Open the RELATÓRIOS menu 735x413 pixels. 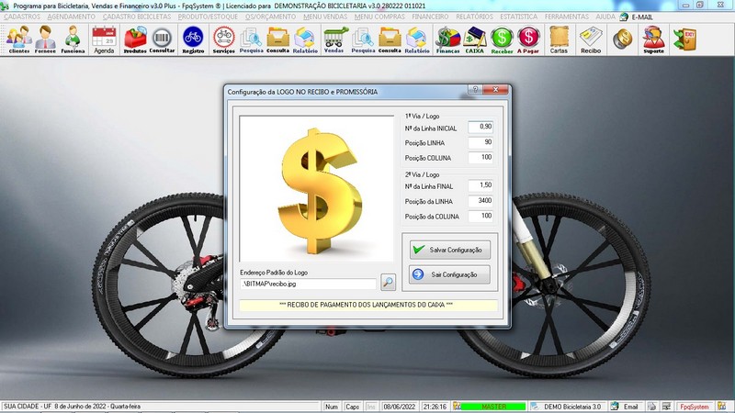click(x=474, y=17)
